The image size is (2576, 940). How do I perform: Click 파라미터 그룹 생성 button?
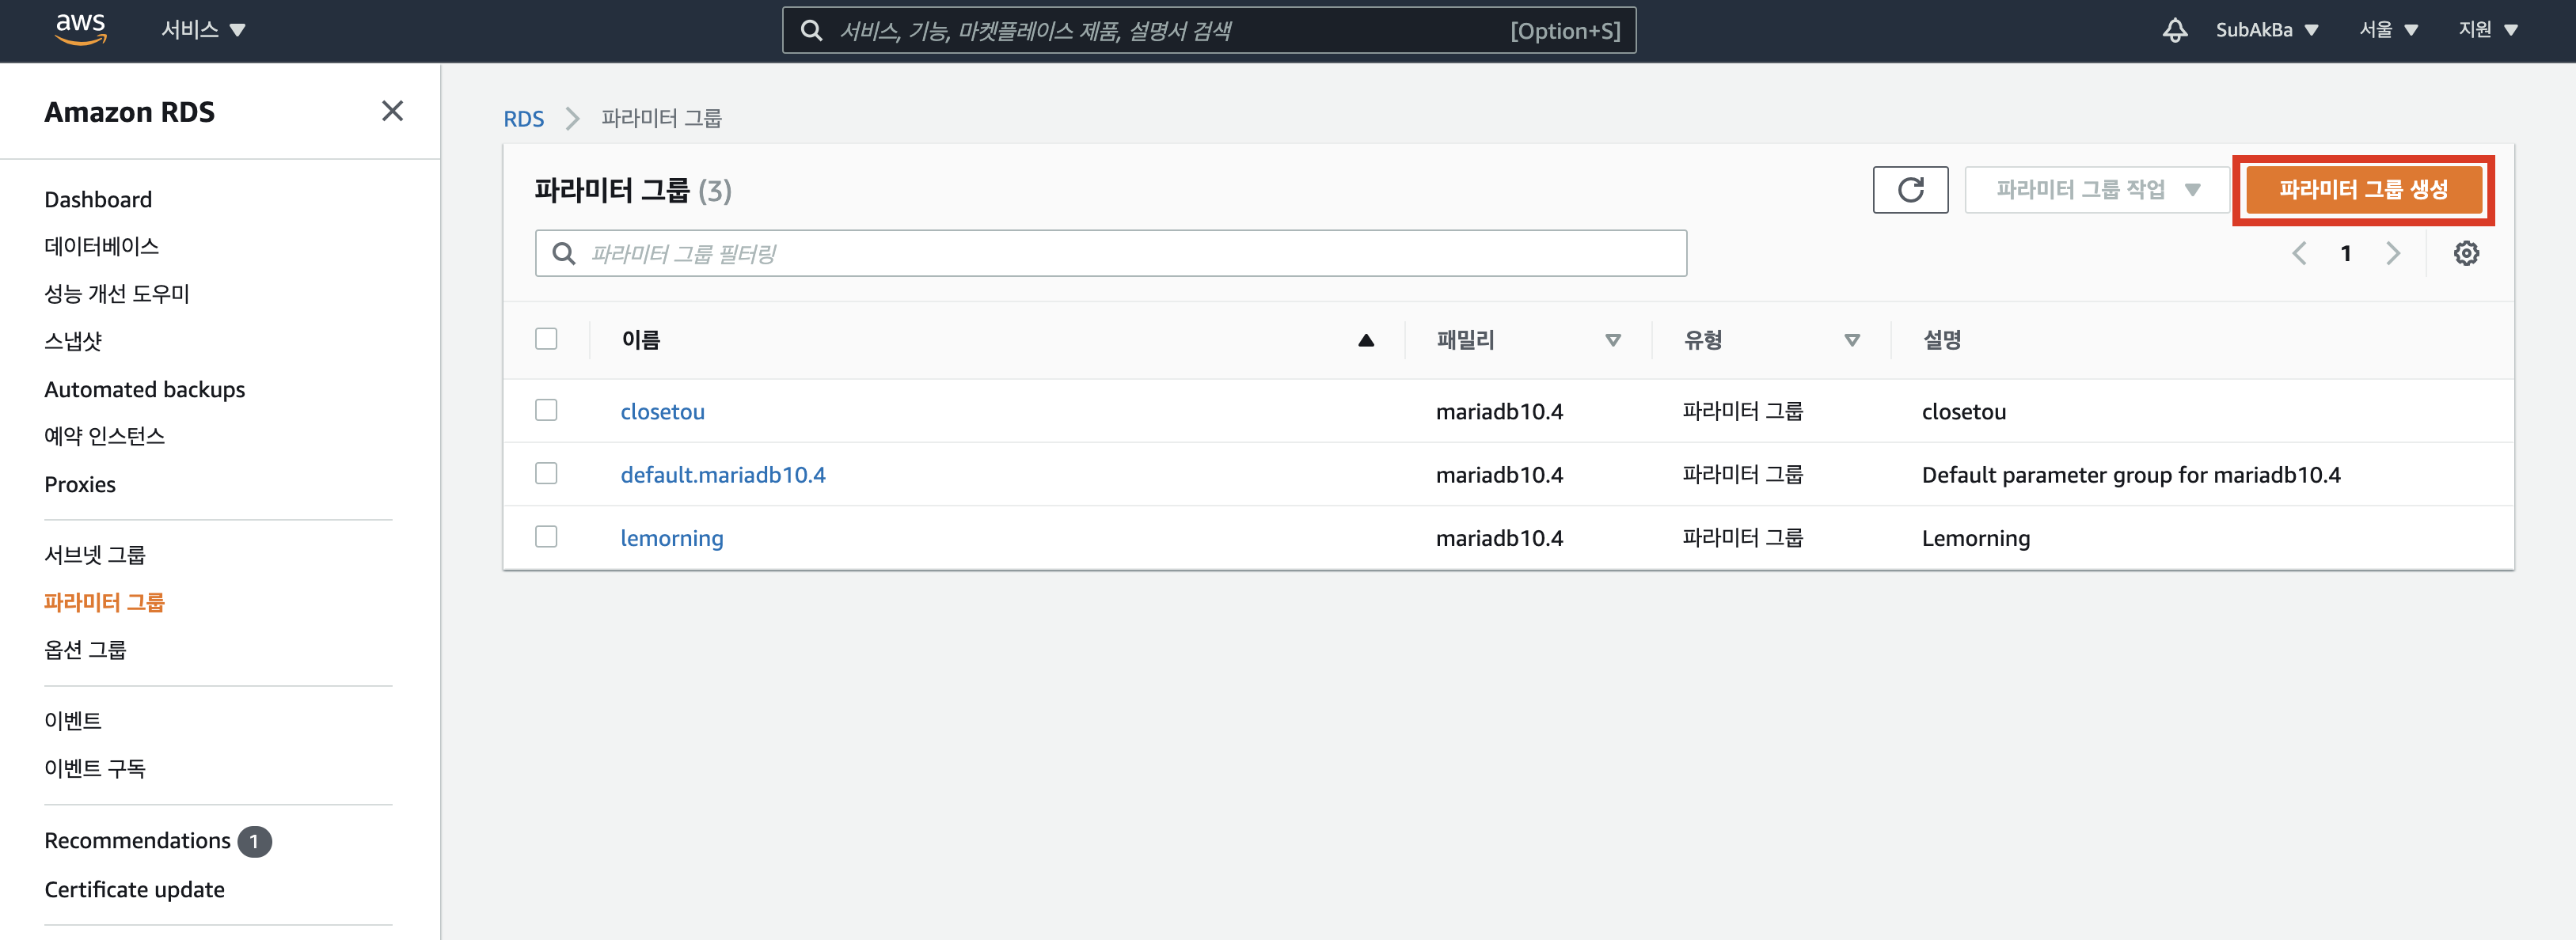pos(2362,190)
